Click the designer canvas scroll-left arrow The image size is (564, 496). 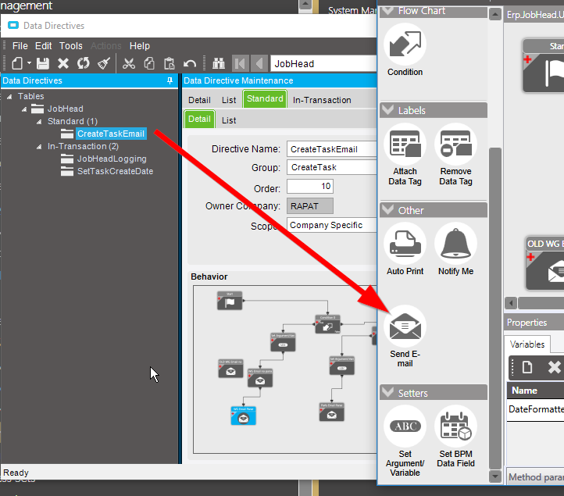pyautogui.click(x=511, y=303)
